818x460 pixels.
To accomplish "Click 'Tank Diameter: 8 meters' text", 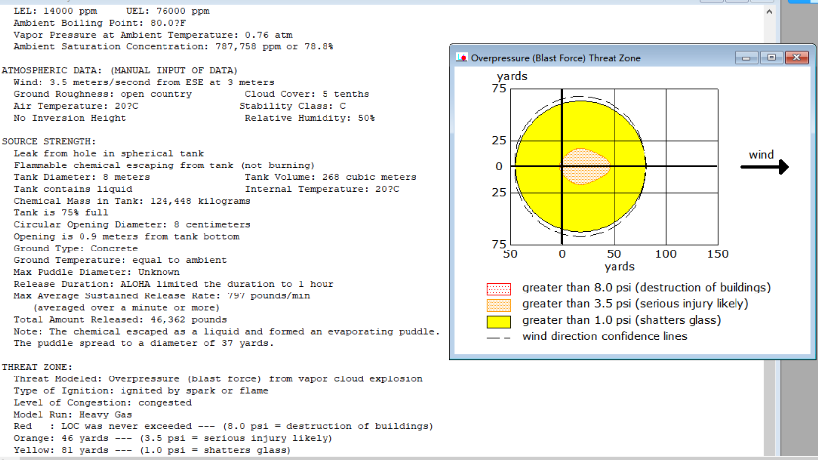I will click(x=82, y=177).
